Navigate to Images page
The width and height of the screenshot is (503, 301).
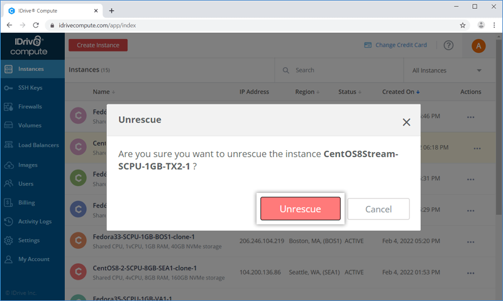coord(28,165)
